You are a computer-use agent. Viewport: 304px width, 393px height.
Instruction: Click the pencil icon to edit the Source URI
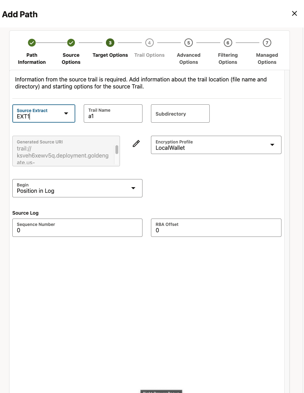click(x=136, y=143)
